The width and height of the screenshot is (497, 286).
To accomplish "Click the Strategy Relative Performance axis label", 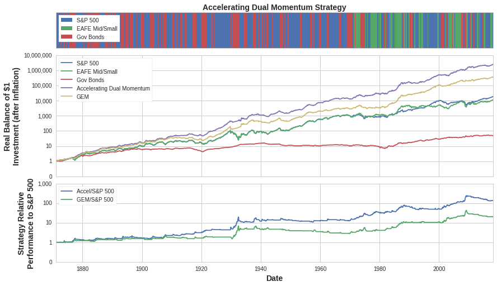I will coord(26,223).
